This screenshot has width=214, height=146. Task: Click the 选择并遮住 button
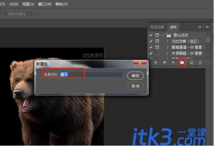coord(19,14)
